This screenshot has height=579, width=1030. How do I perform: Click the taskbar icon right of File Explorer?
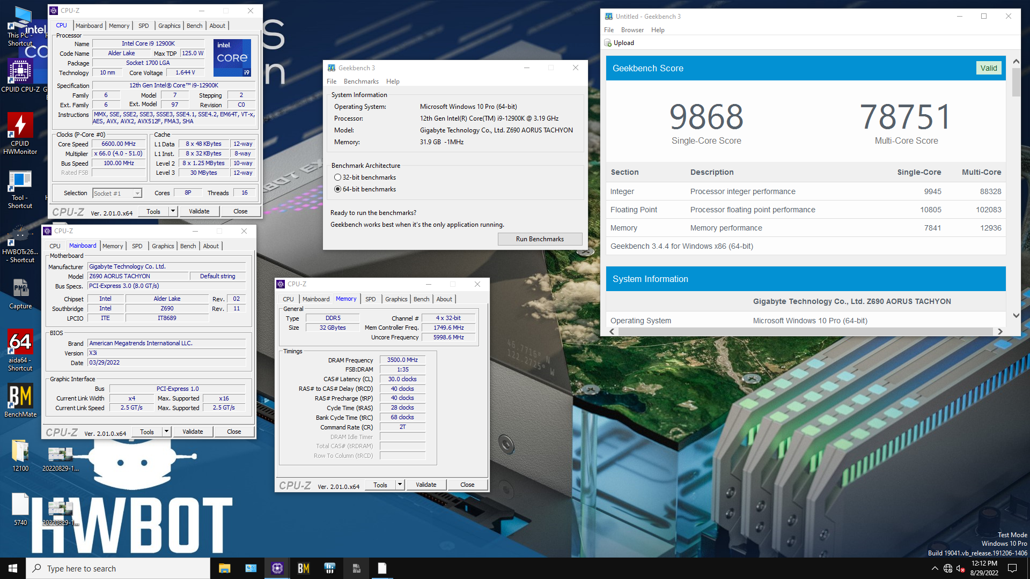pyautogui.click(x=251, y=568)
